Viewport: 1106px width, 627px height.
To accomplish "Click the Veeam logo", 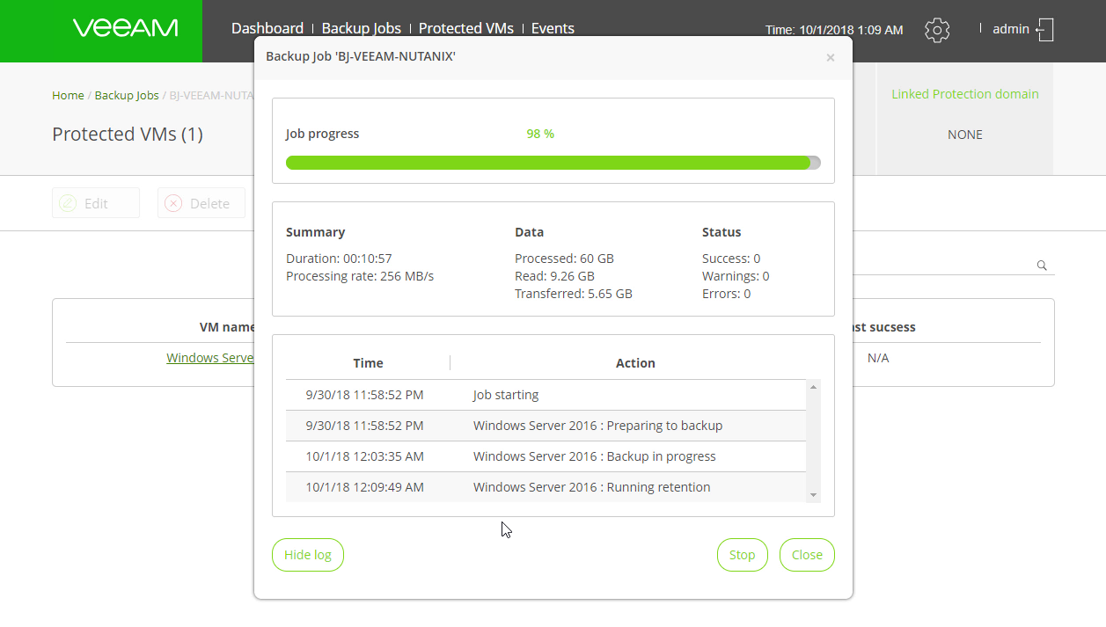I will [125, 29].
